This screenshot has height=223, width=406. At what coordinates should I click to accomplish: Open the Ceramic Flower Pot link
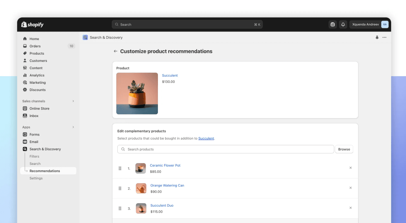coord(165,165)
